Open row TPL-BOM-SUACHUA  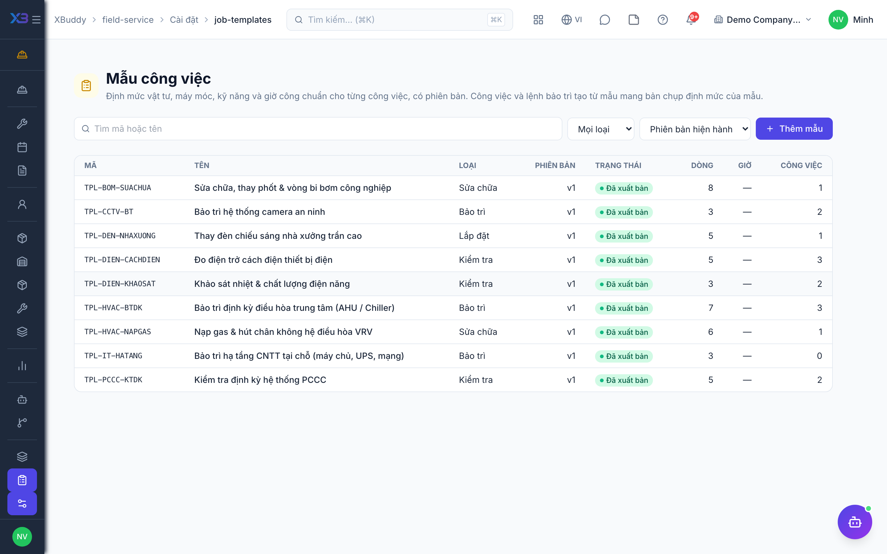click(453, 188)
